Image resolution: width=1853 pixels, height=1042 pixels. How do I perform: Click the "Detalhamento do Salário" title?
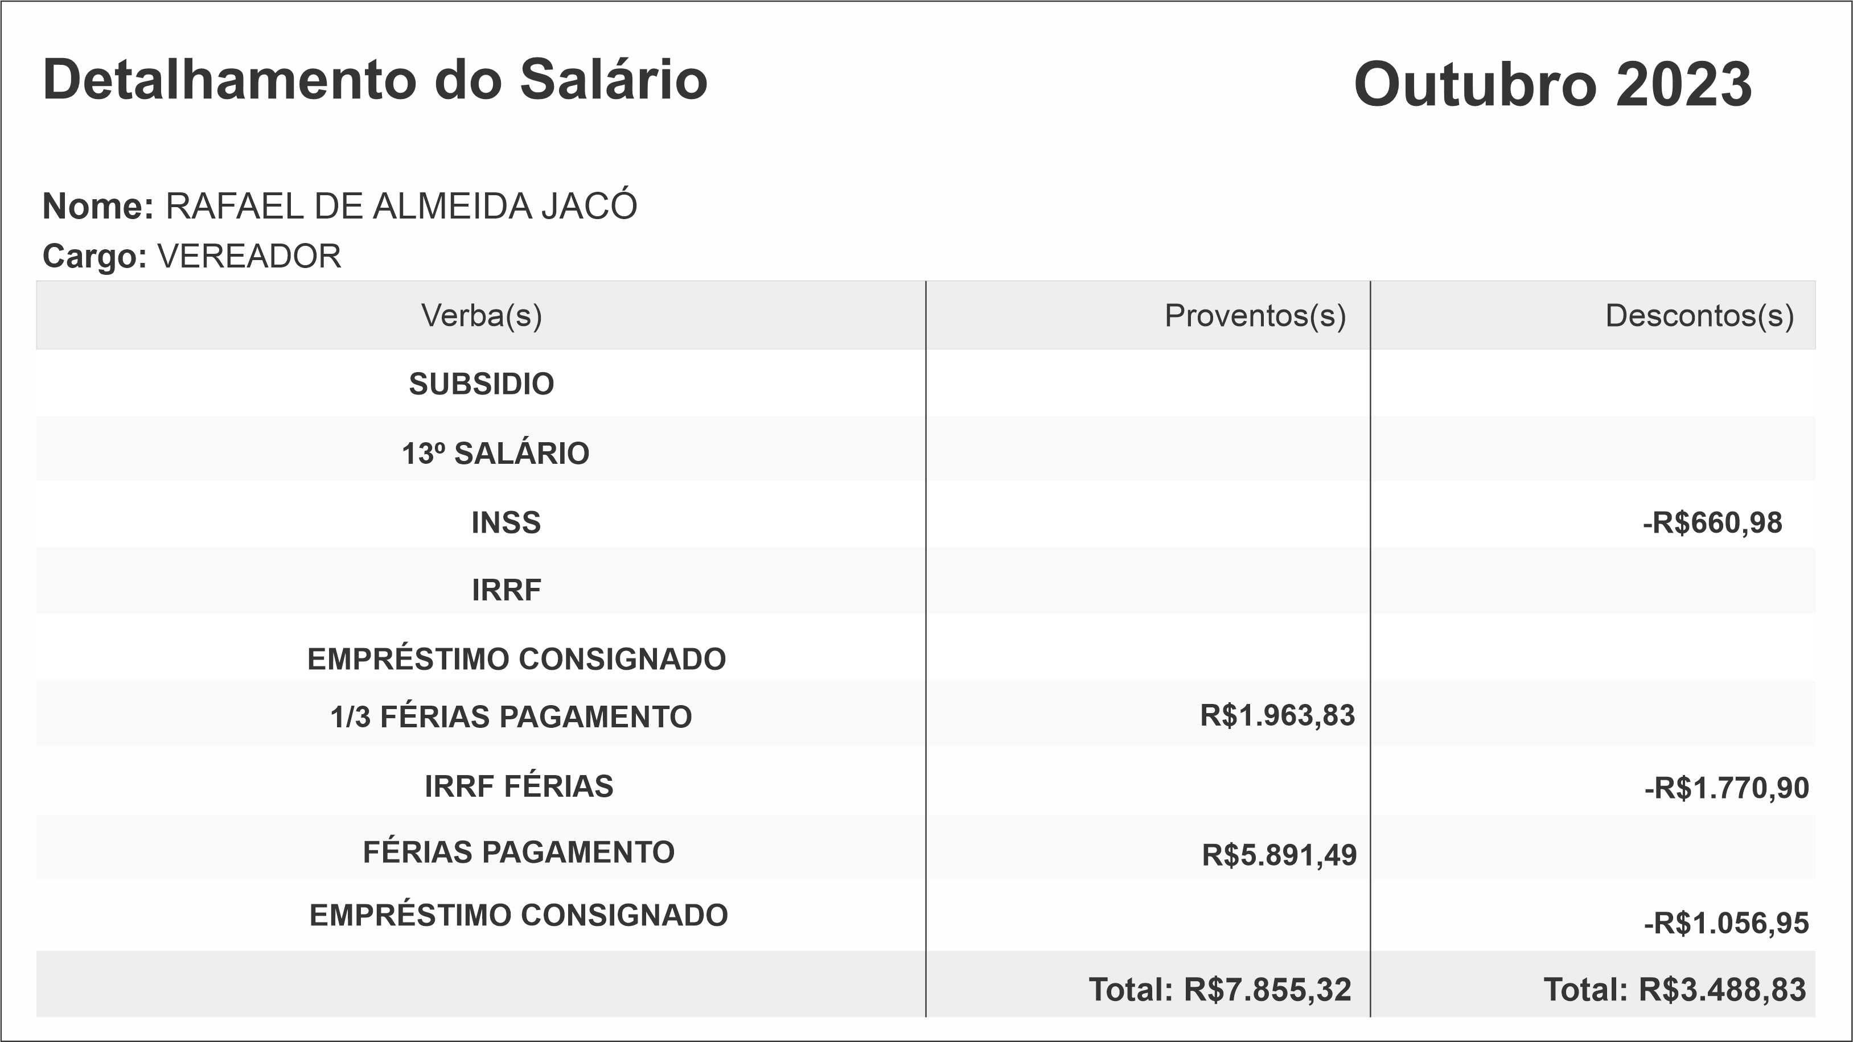375,80
